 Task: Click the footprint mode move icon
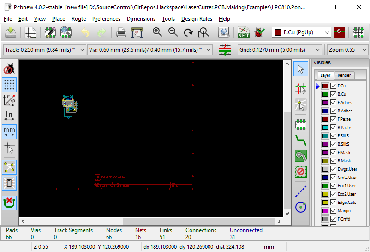click(358, 32)
